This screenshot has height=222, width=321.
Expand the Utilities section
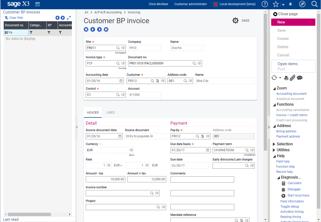(x=274, y=150)
